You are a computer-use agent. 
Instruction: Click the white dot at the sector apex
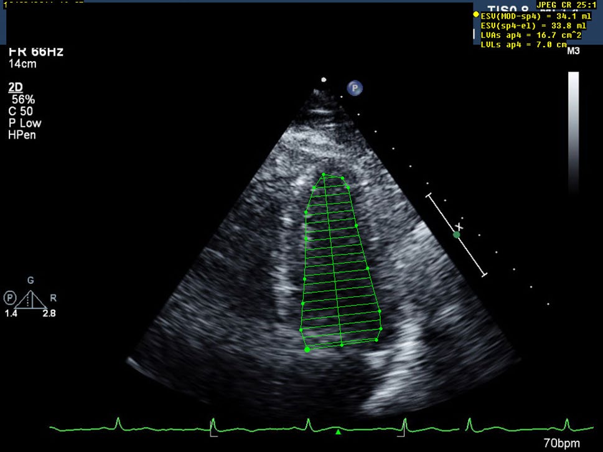pos(323,80)
